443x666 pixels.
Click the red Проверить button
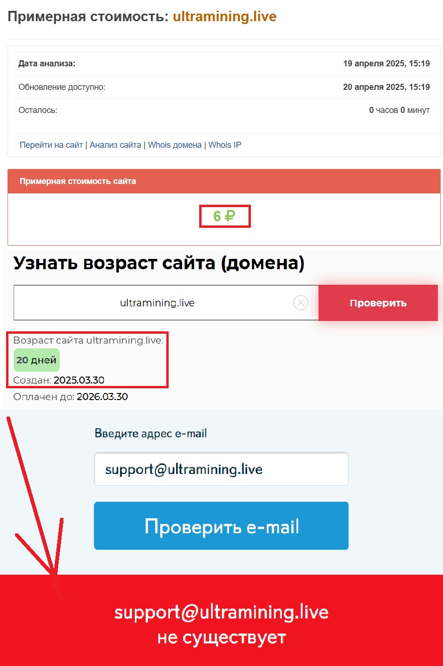click(378, 303)
